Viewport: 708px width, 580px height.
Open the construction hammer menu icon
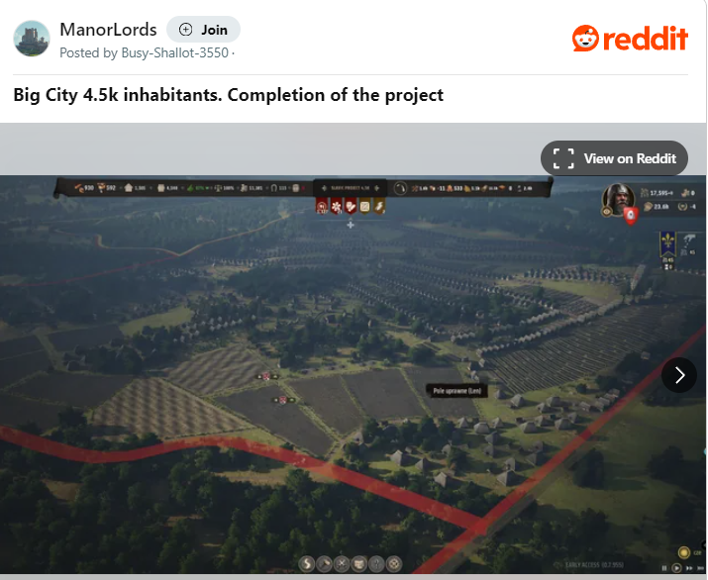point(324,564)
